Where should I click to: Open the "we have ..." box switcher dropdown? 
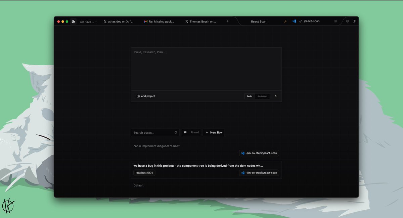(x=89, y=21)
